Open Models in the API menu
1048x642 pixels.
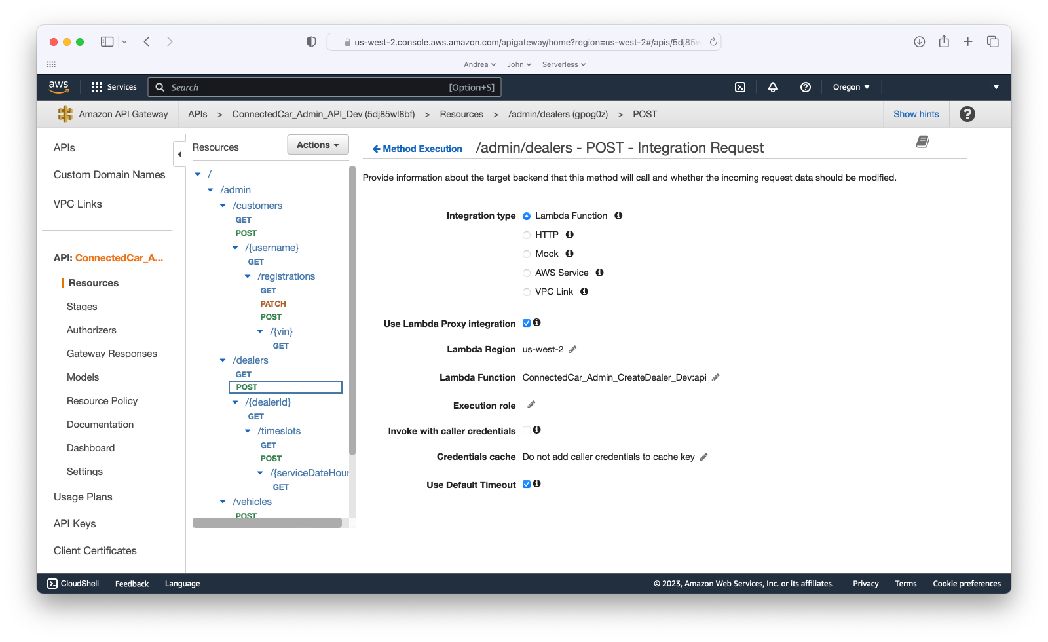point(83,377)
